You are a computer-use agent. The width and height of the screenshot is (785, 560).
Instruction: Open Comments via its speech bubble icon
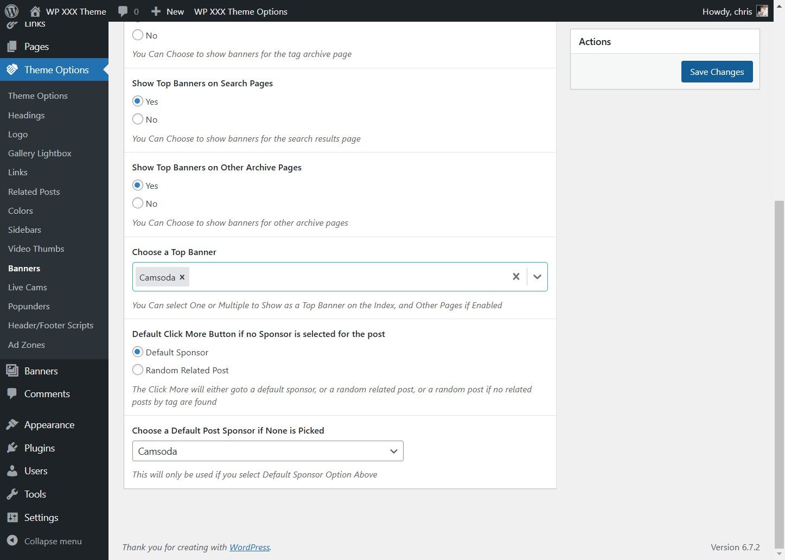12,393
